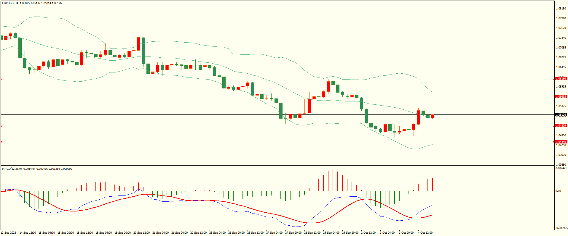The height and width of the screenshot is (236, 568).
Task: Click the 0.002471 MACD scale value
Action: pos(561,168)
